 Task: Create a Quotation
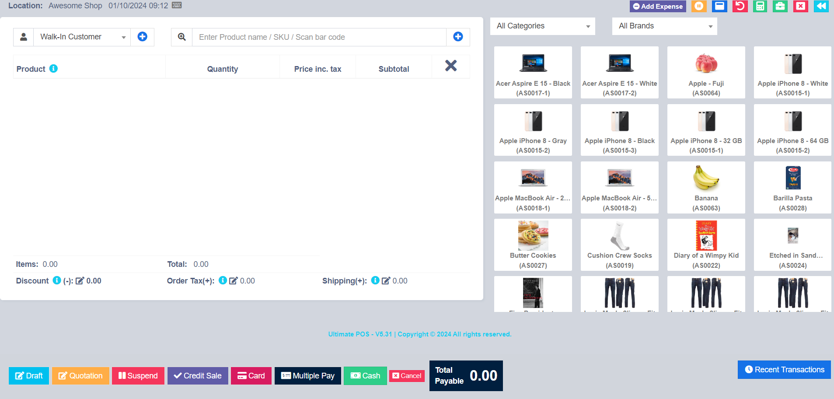(x=80, y=376)
